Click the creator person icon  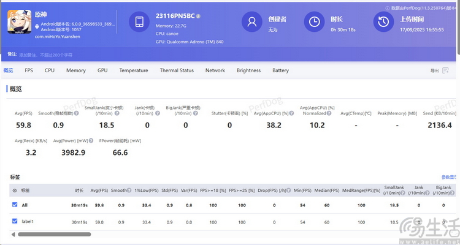(x=251, y=22)
